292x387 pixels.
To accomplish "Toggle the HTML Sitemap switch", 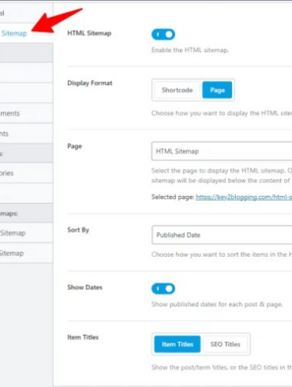I will pyautogui.click(x=163, y=35).
